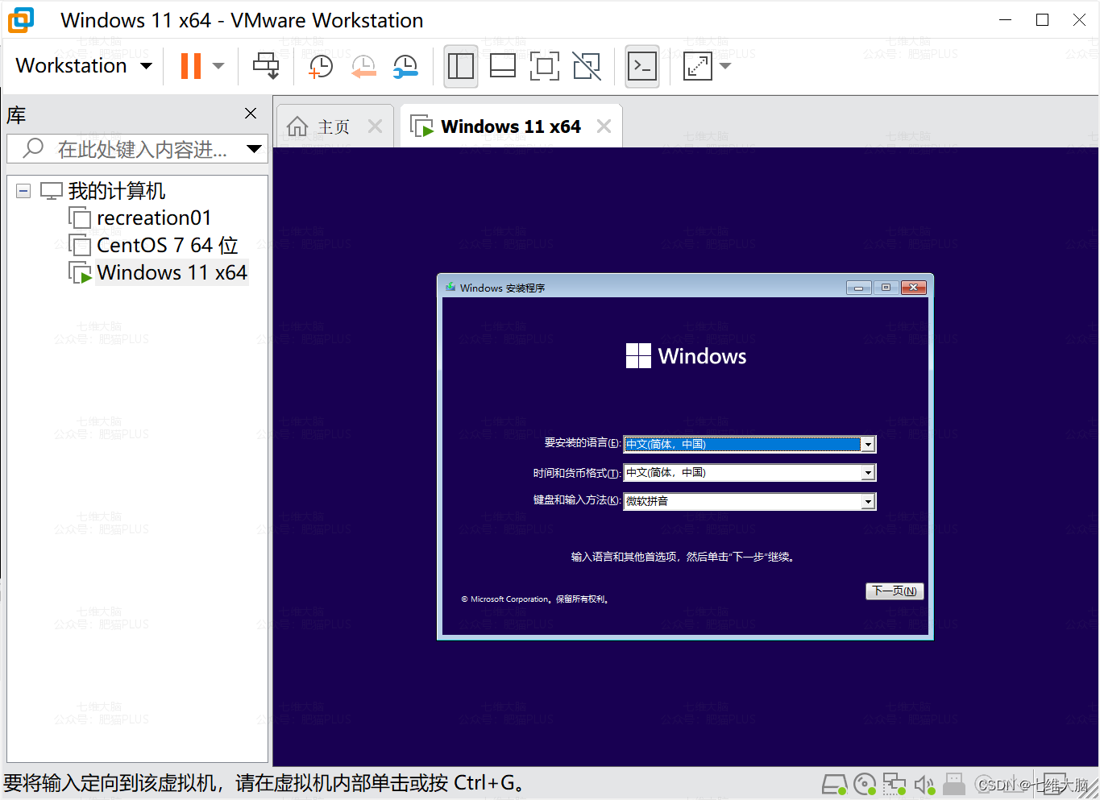Screen dimensions: 1100x800
Task: Open the 键盘和输入方法 dropdown
Action: [868, 501]
